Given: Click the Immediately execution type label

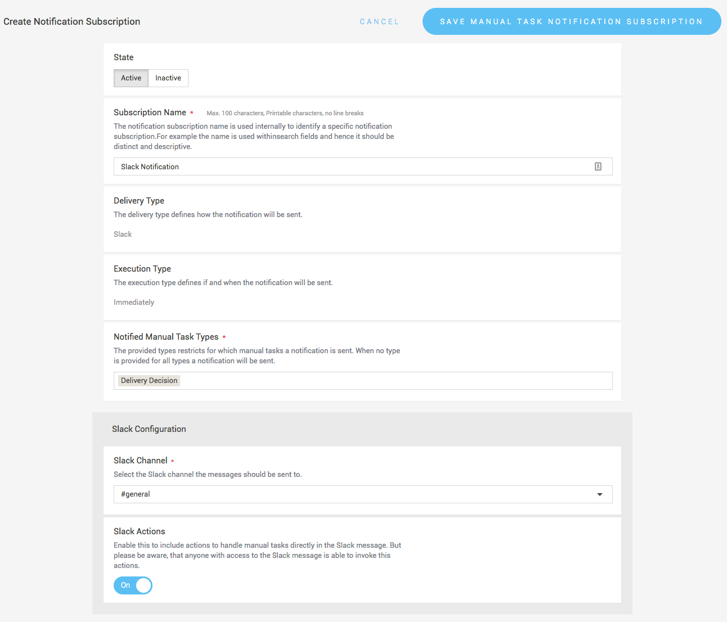Looking at the screenshot, I should click(x=134, y=302).
